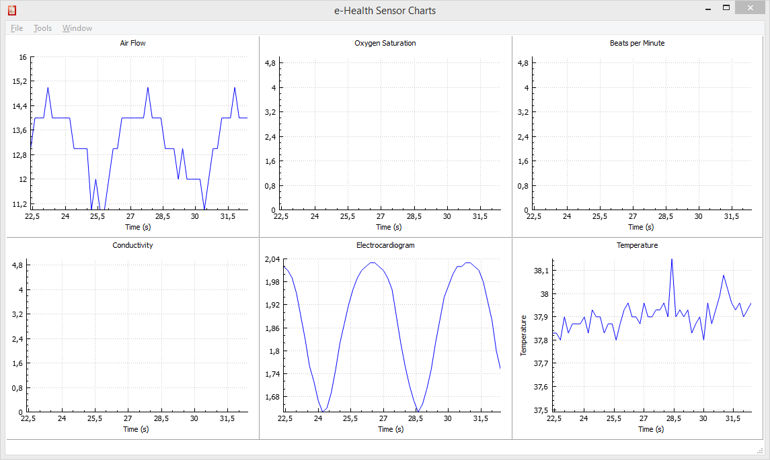Click the e-Health app icon in title bar
The image size is (770, 460).
[x=12, y=10]
